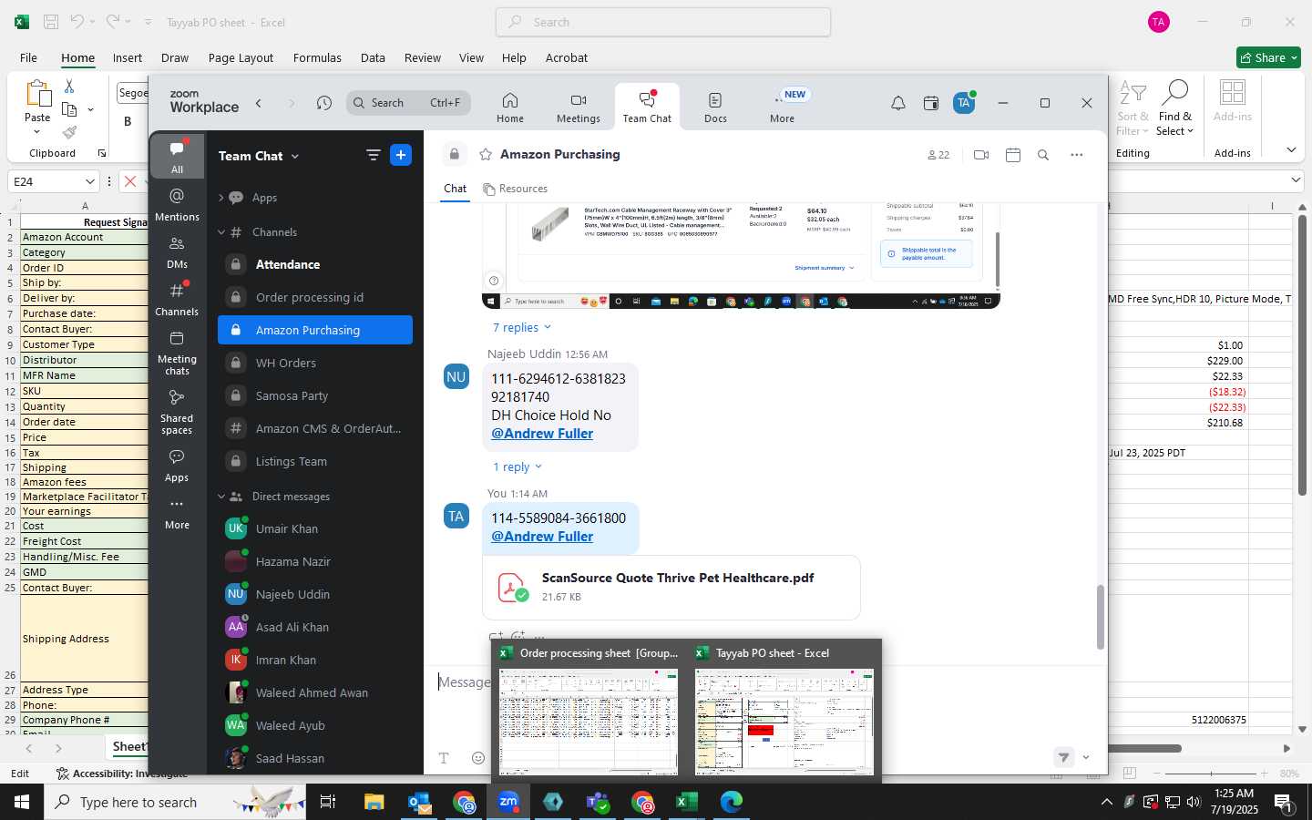Open the Windows Start menu
Viewport: 1312px width, 820px height.
pos(22,802)
